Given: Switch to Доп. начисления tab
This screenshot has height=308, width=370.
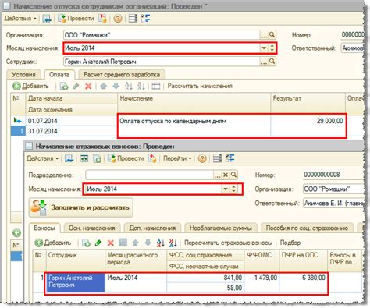Looking at the screenshot, I should click(x=152, y=228).
